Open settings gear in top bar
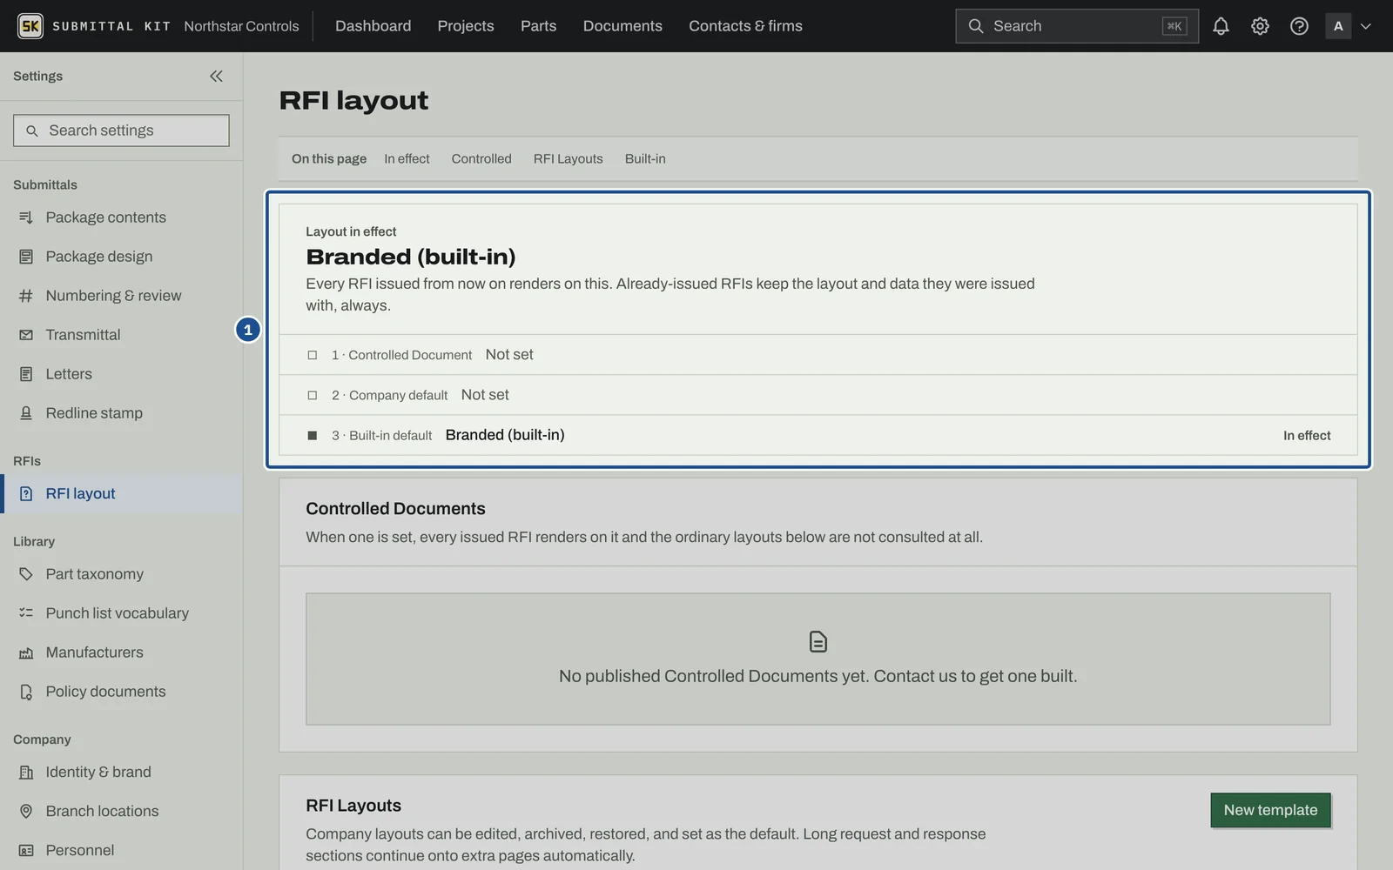 click(x=1260, y=26)
